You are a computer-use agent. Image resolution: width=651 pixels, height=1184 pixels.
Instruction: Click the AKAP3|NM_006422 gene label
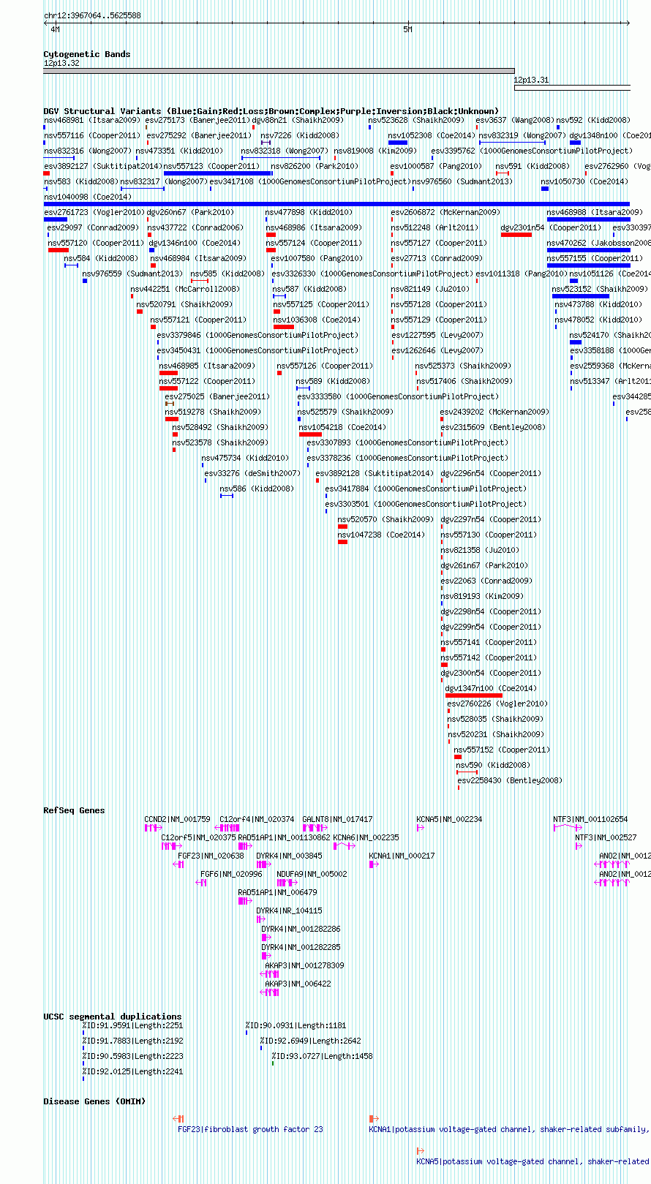[298, 984]
